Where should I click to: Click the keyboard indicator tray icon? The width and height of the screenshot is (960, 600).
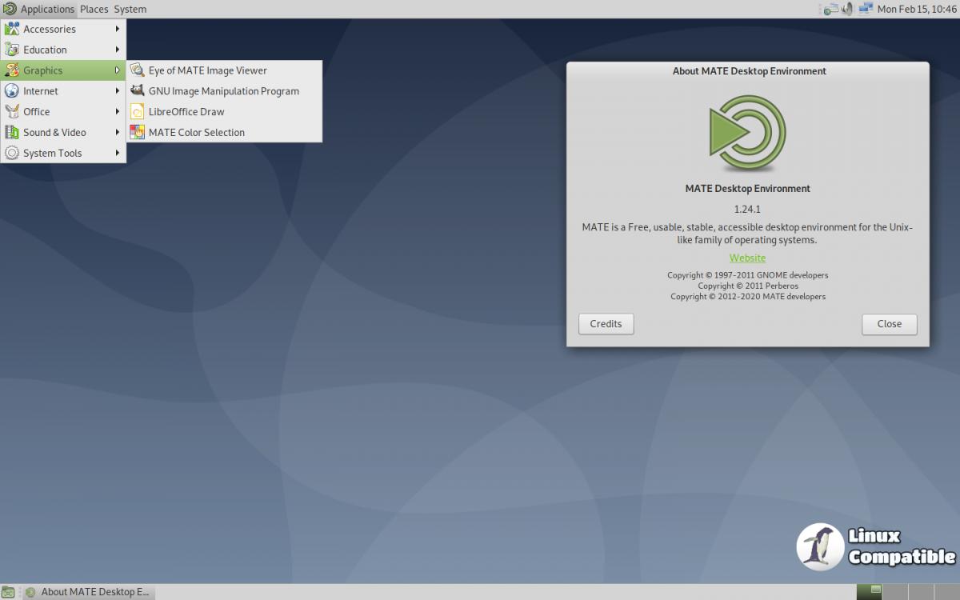[830, 9]
